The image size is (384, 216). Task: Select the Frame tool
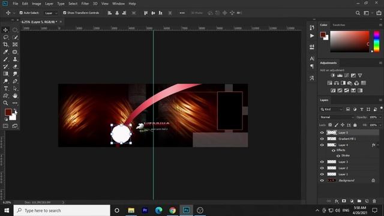tap(15, 44)
